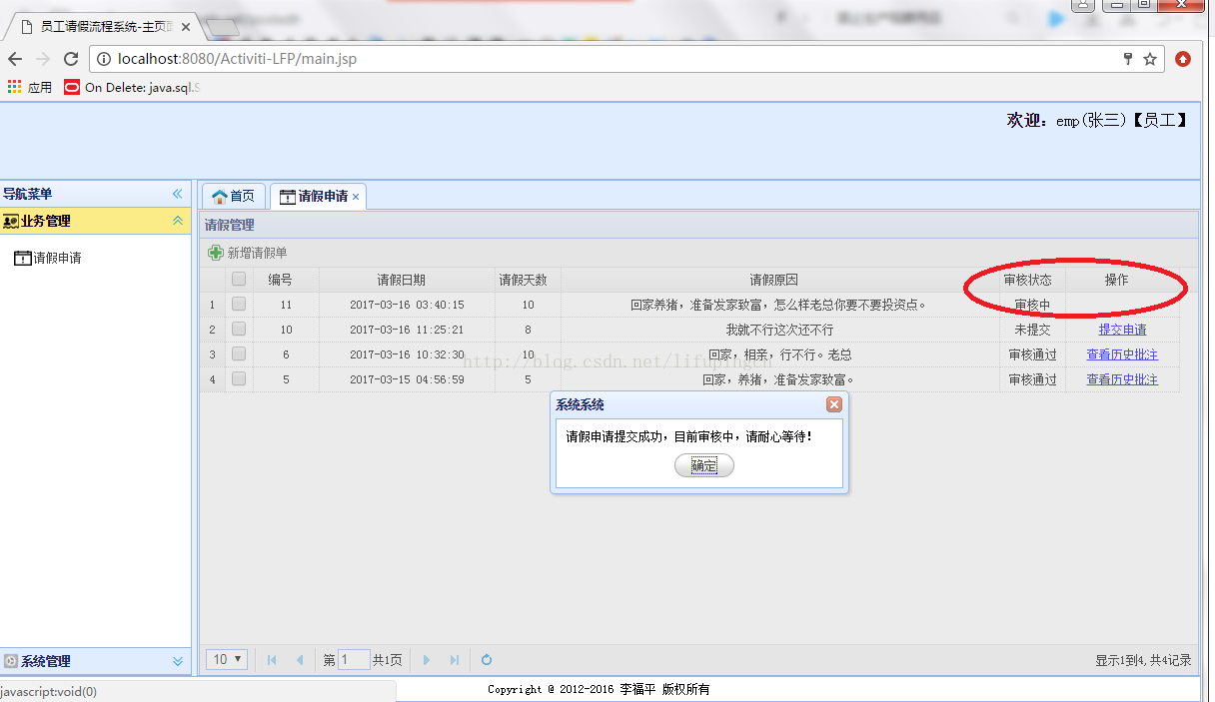Click the 提交申请 link for record 10

tap(1122, 329)
